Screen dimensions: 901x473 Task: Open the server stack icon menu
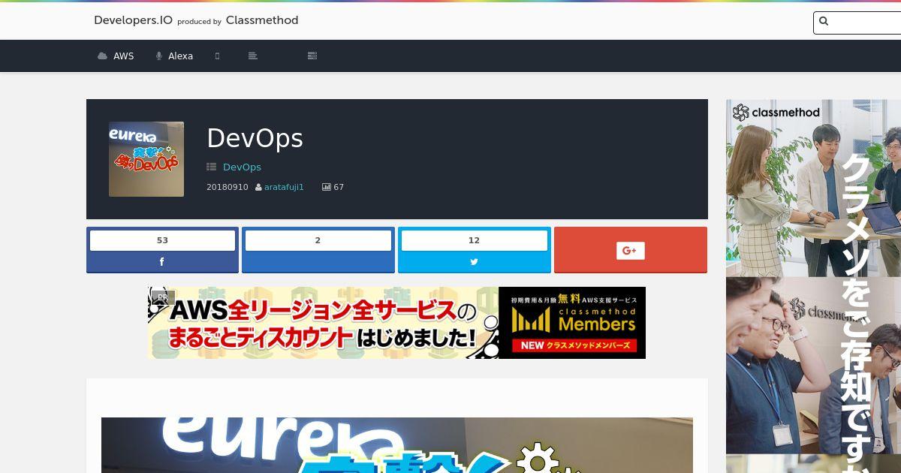pyautogui.click(x=312, y=56)
